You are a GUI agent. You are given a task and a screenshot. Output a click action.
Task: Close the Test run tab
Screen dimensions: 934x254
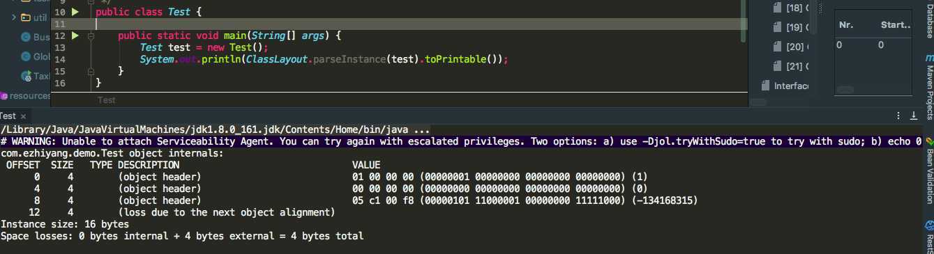point(23,116)
